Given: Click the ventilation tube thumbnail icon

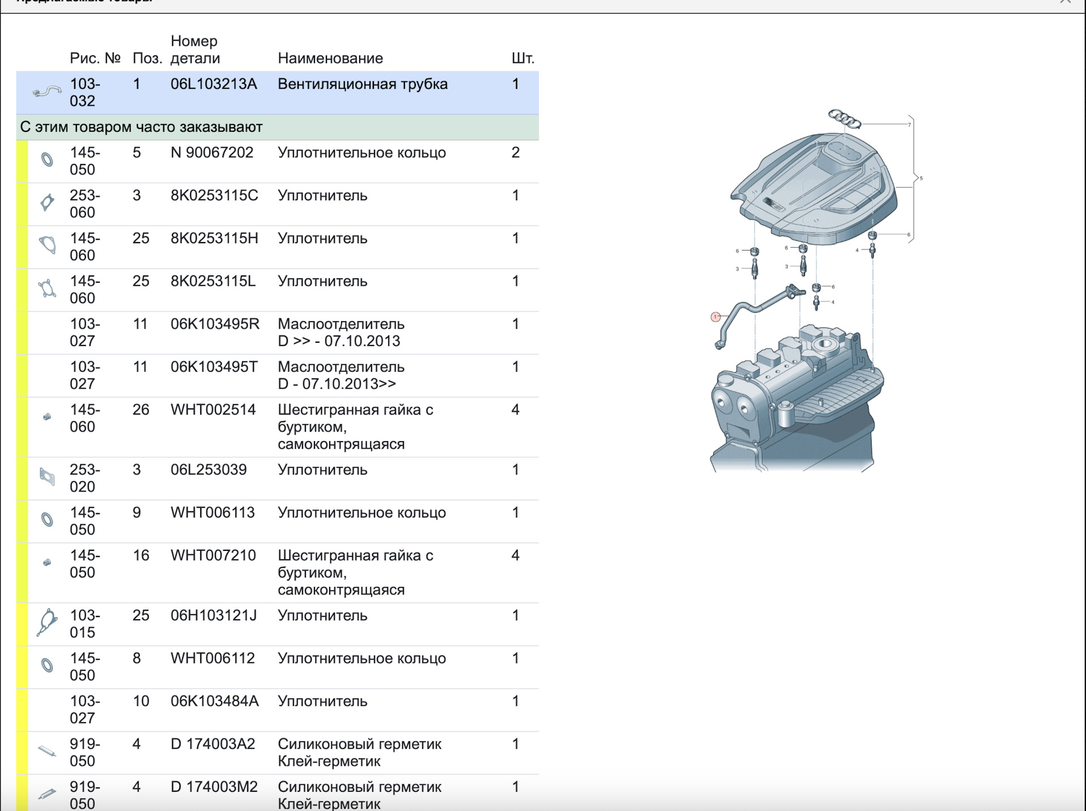Looking at the screenshot, I should (47, 92).
